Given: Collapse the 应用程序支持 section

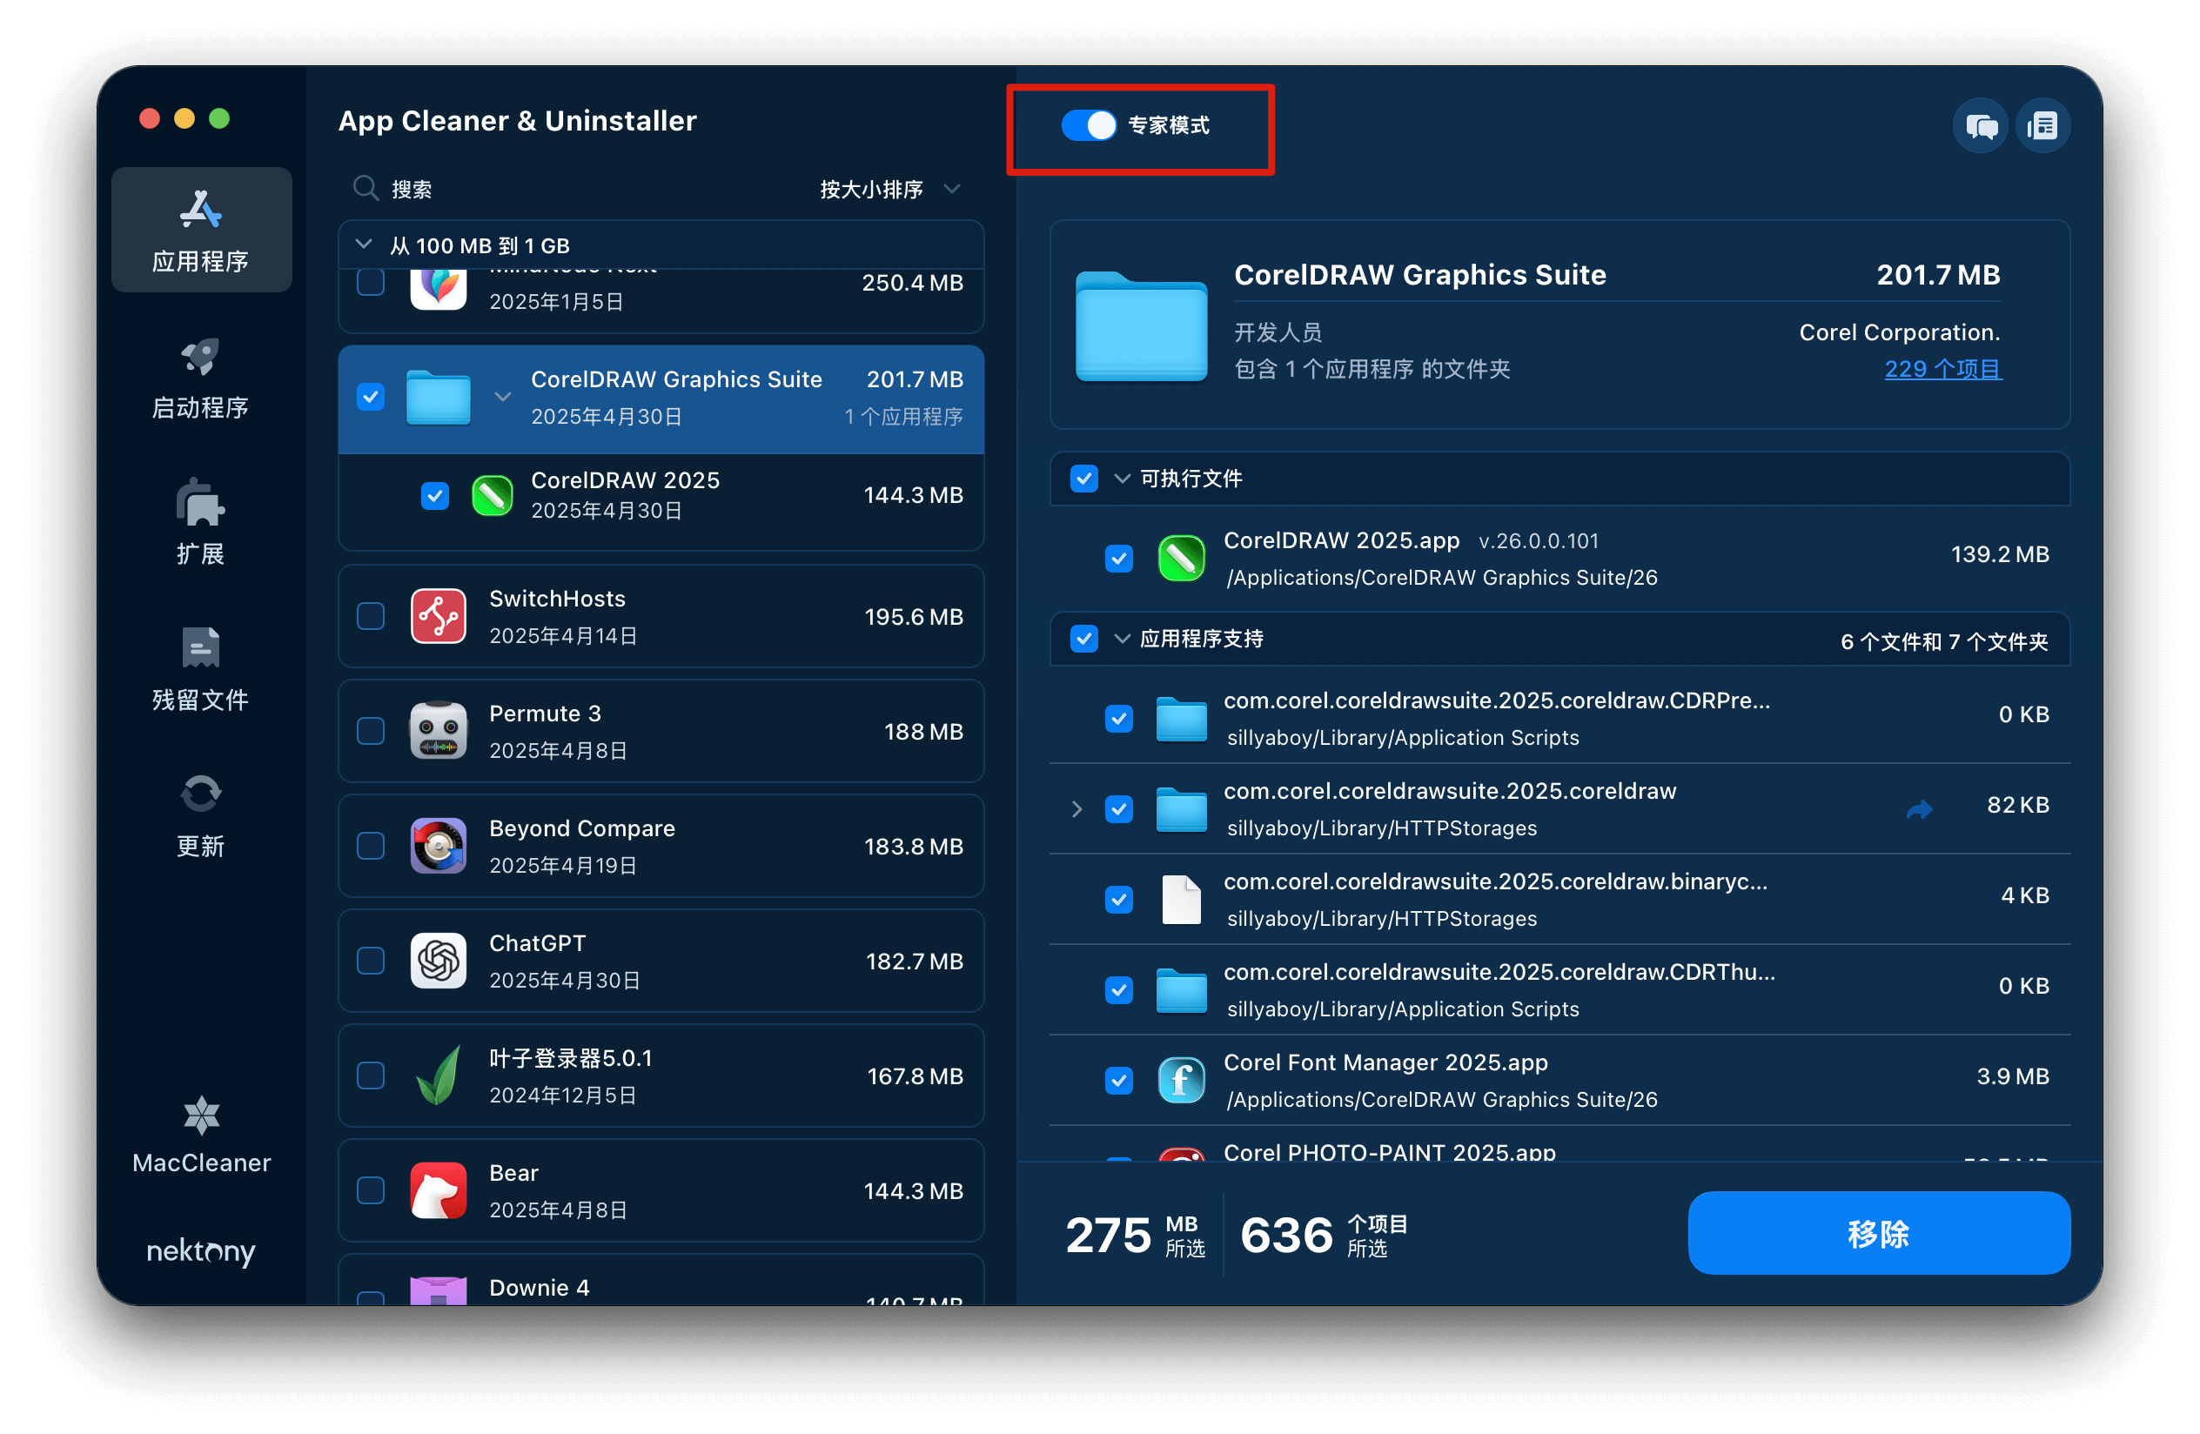Looking at the screenshot, I should tap(1121, 639).
